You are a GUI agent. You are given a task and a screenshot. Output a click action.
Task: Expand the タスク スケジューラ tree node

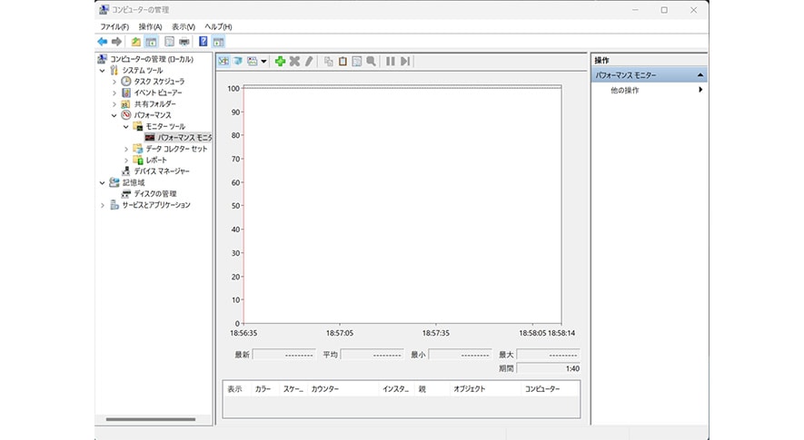(x=114, y=82)
